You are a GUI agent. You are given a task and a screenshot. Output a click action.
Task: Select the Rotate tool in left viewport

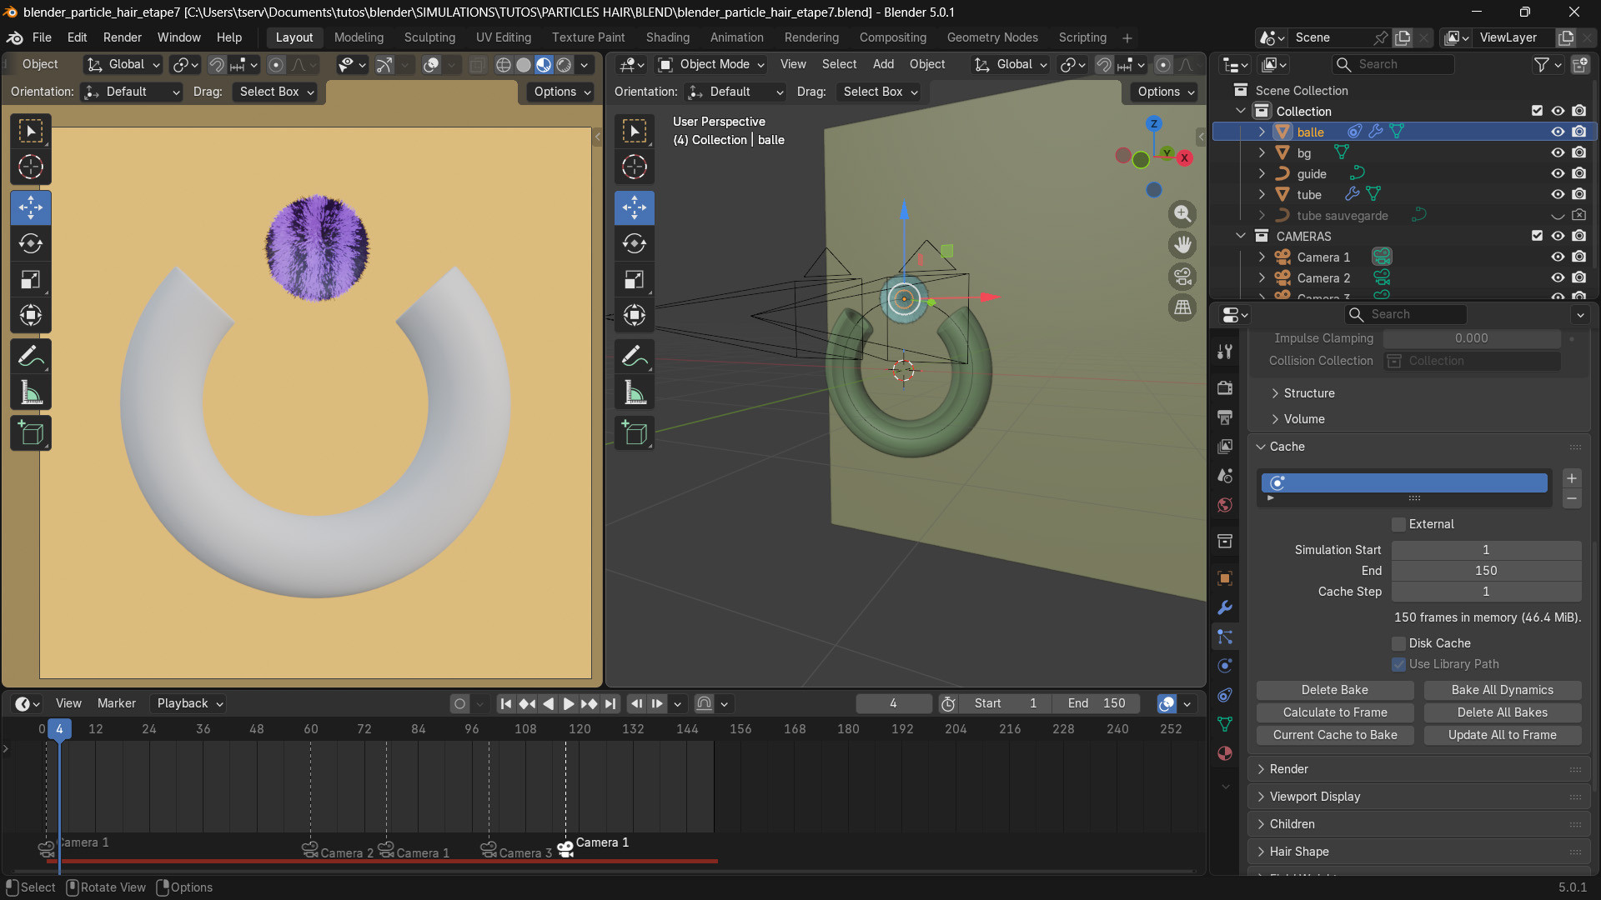coord(31,243)
